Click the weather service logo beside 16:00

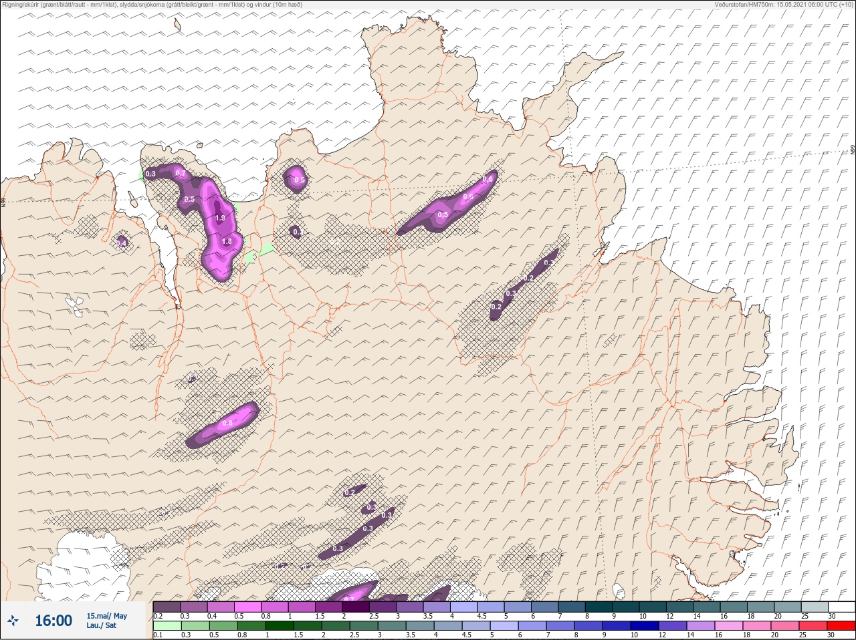click(13, 621)
